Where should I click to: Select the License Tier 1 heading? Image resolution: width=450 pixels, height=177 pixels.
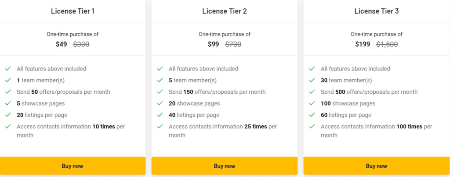point(73,11)
